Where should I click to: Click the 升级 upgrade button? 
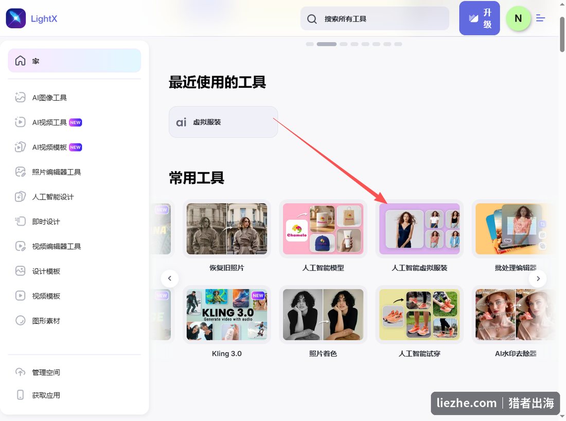480,19
